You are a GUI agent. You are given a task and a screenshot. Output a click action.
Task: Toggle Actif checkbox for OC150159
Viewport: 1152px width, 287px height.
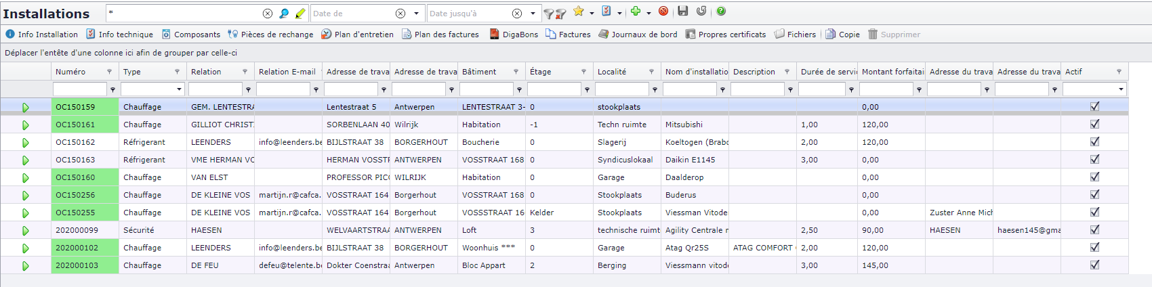pos(1094,106)
